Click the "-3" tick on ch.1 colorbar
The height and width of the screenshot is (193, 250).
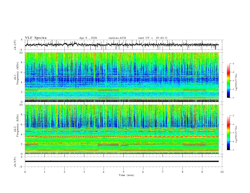pyautogui.click(x=233, y=63)
